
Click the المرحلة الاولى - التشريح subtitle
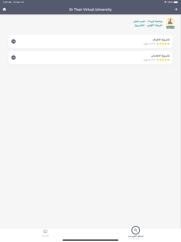(148, 25)
